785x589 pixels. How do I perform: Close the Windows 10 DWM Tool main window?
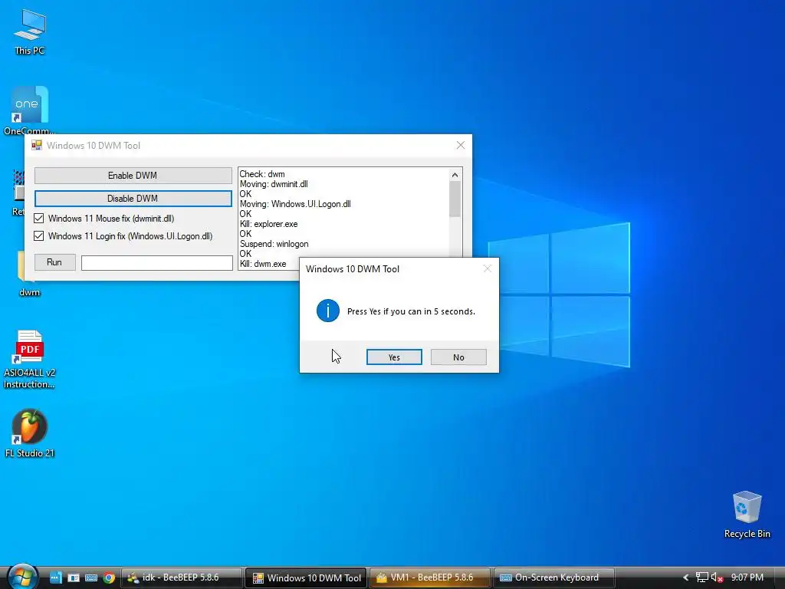click(461, 145)
